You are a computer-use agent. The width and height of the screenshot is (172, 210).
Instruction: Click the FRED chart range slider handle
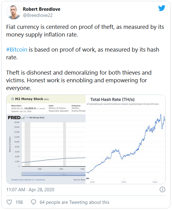point(22,174)
